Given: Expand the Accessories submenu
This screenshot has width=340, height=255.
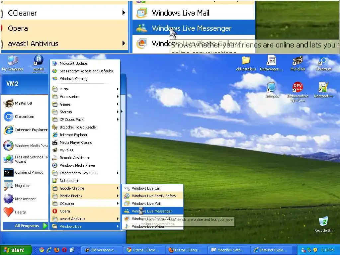Looking at the screenshot, I should (85, 97).
